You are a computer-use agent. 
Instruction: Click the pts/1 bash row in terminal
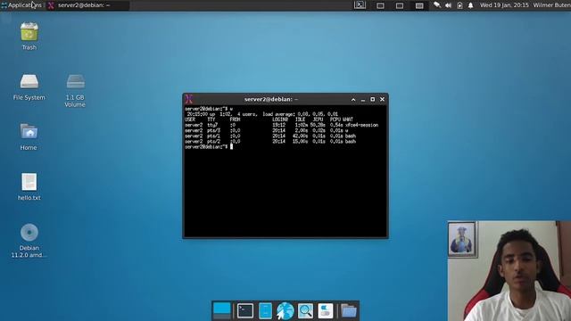(270, 136)
